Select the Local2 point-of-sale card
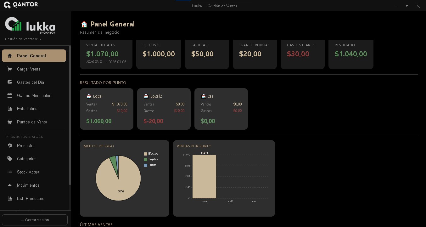This screenshot has width=426, height=227. [x=164, y=109]
